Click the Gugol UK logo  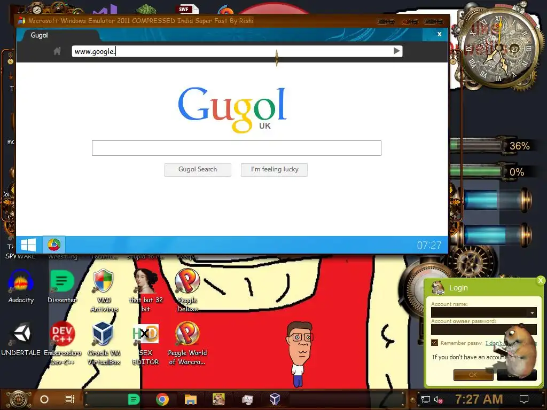pyautogui.click(x=232, y=109)
